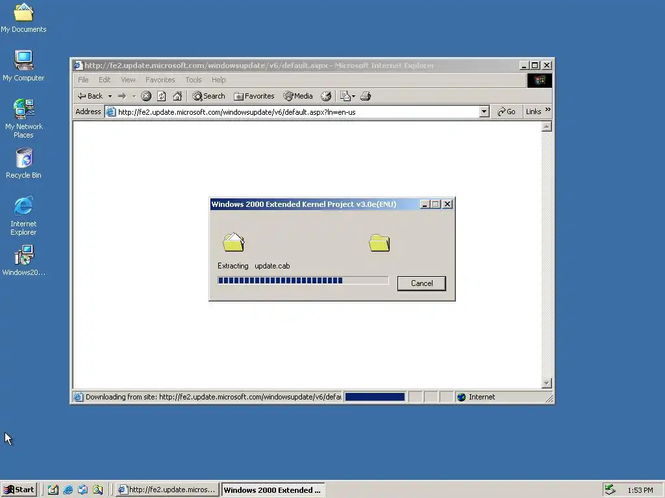Go to the Home page icon

(x=177, y=96)
